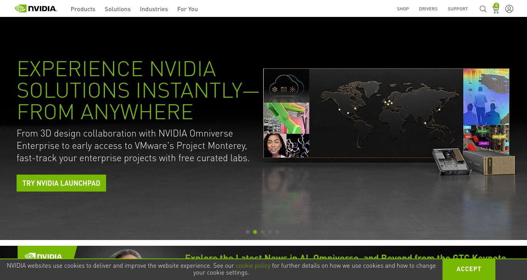The width and height of the screenshot is (527, 280).
Task: Open the Solutions menu
Action: 118,9
